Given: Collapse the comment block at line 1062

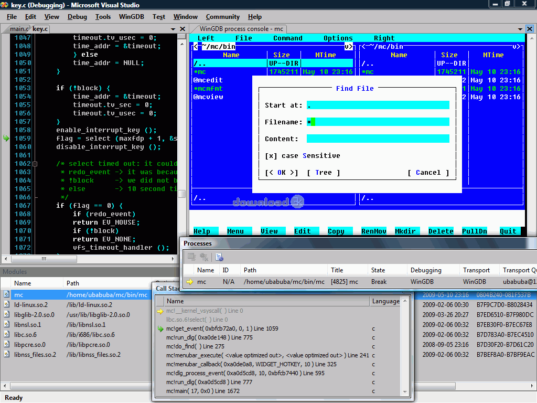Looking at the screenshot, I should tap(35, 164).
